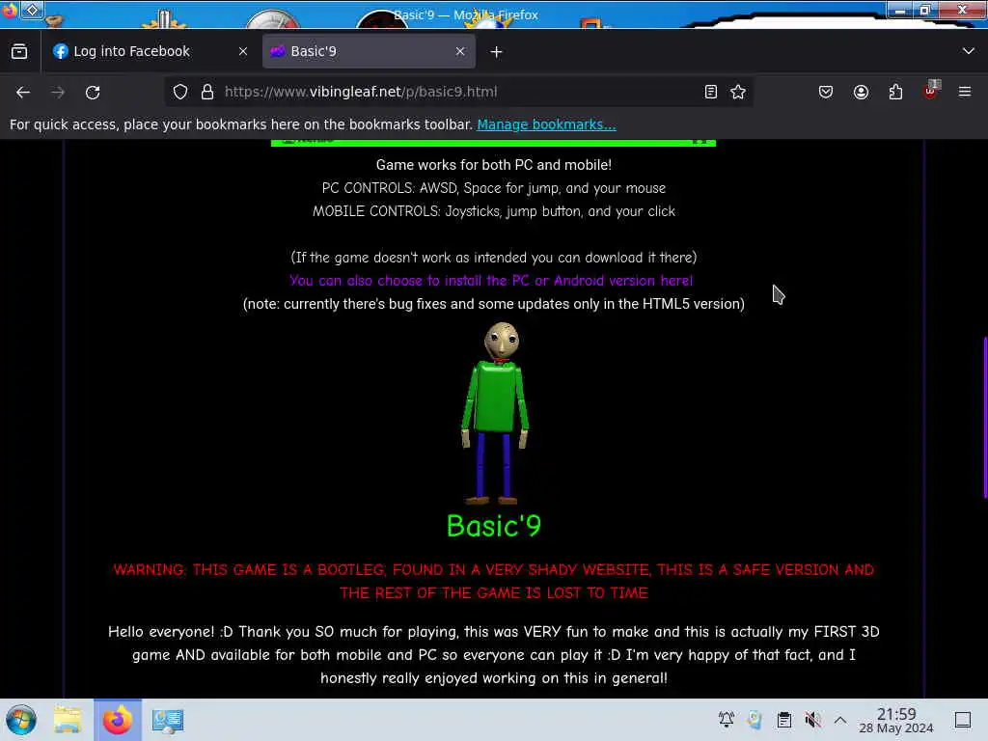The image size is (988, 741).
Task: Activate Firefox in the taskbar
Action: pos(118,720)
